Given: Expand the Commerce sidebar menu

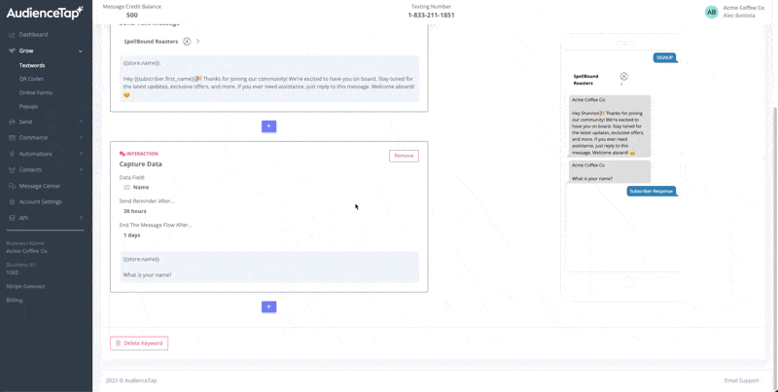Looking at the screenshot, I should click(81, 138).
